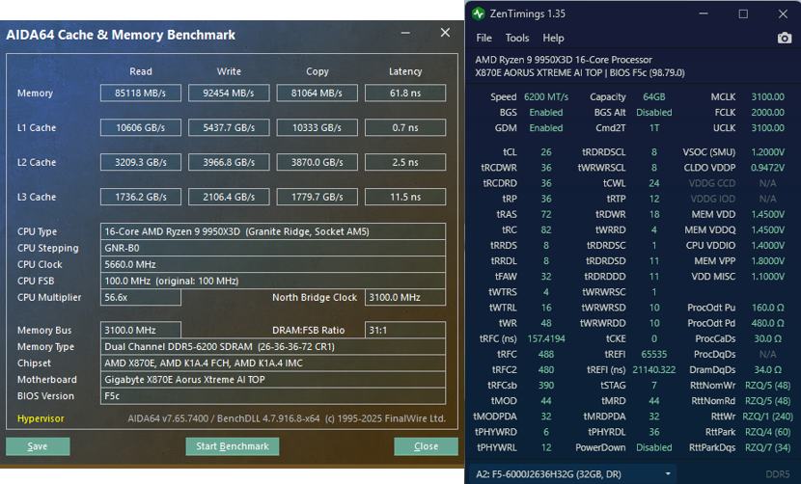Click AMD Ryzen 9 9950X3D processor name text

[564, 60]
